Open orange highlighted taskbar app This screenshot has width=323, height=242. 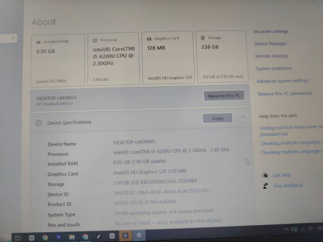(126, 236)
